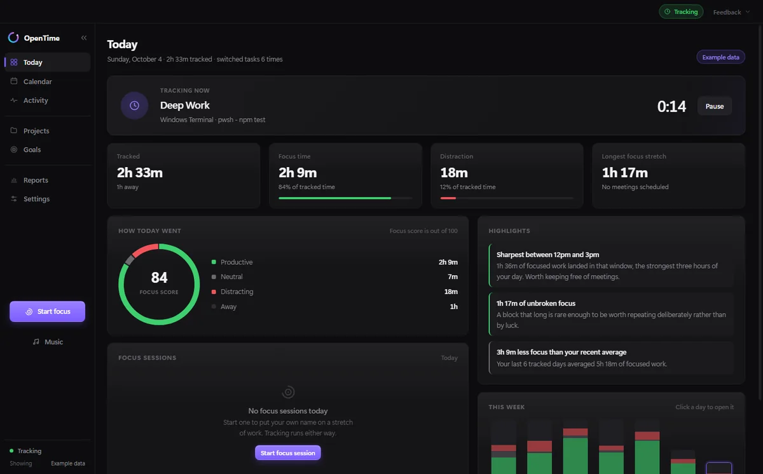Image resolution: width=763 pixels, height=474 pixels.
Task: Select the gray Neutral legend swatch
Action: coord(214,277)
